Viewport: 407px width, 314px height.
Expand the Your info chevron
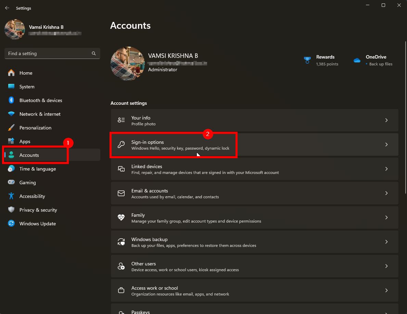click(x=386, y=120)
